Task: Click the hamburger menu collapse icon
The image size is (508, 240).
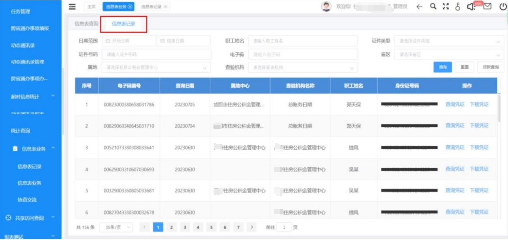Action: click(72, 7)
